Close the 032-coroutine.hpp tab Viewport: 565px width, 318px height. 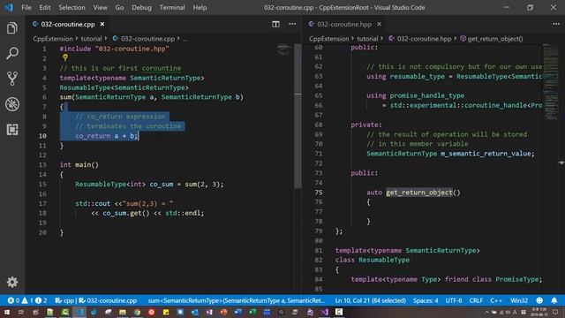pyautogui.click(x=379, y=24)
